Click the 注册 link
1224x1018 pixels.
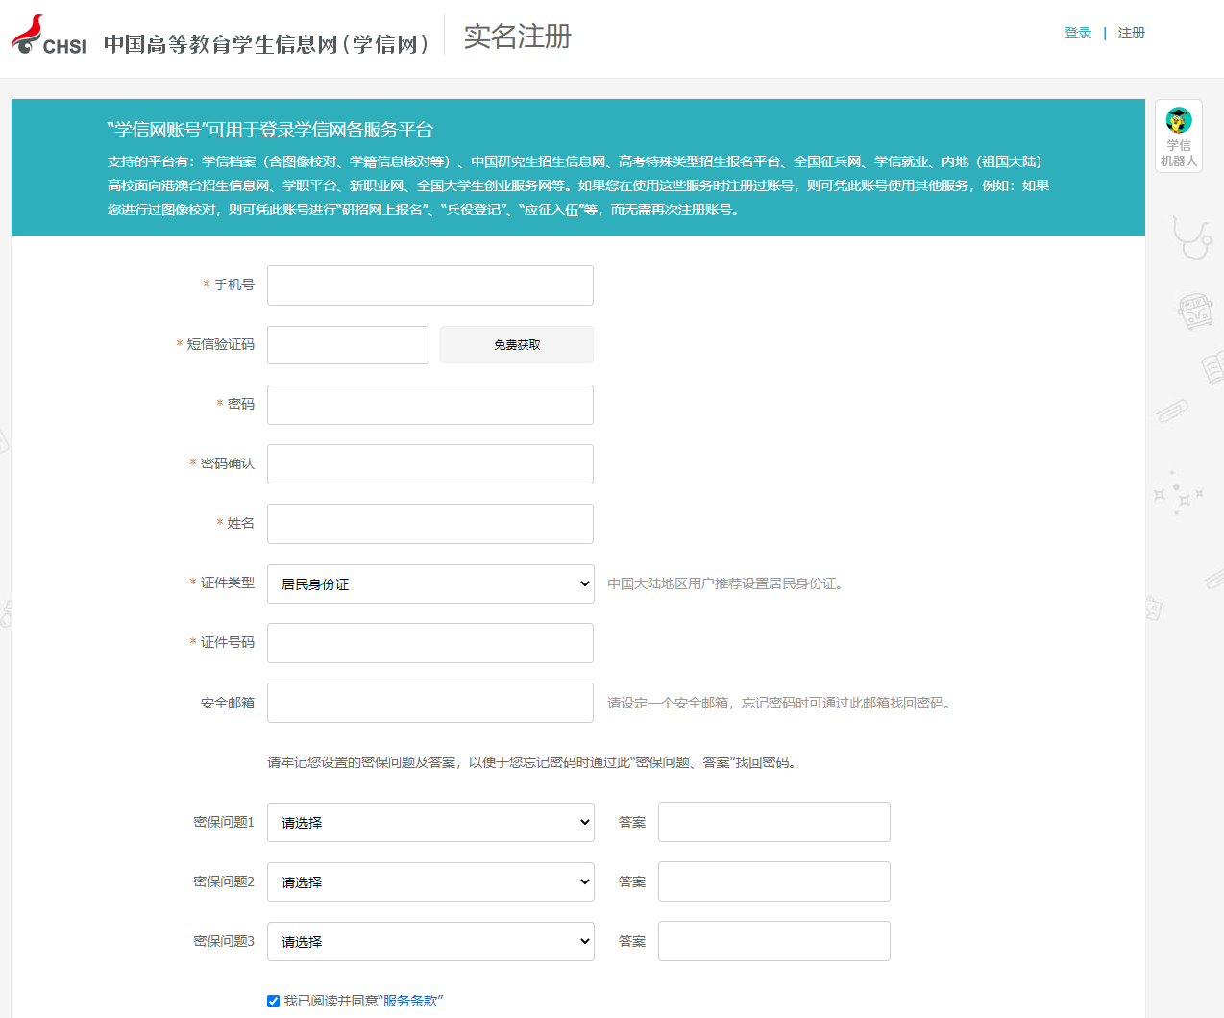1131,32
